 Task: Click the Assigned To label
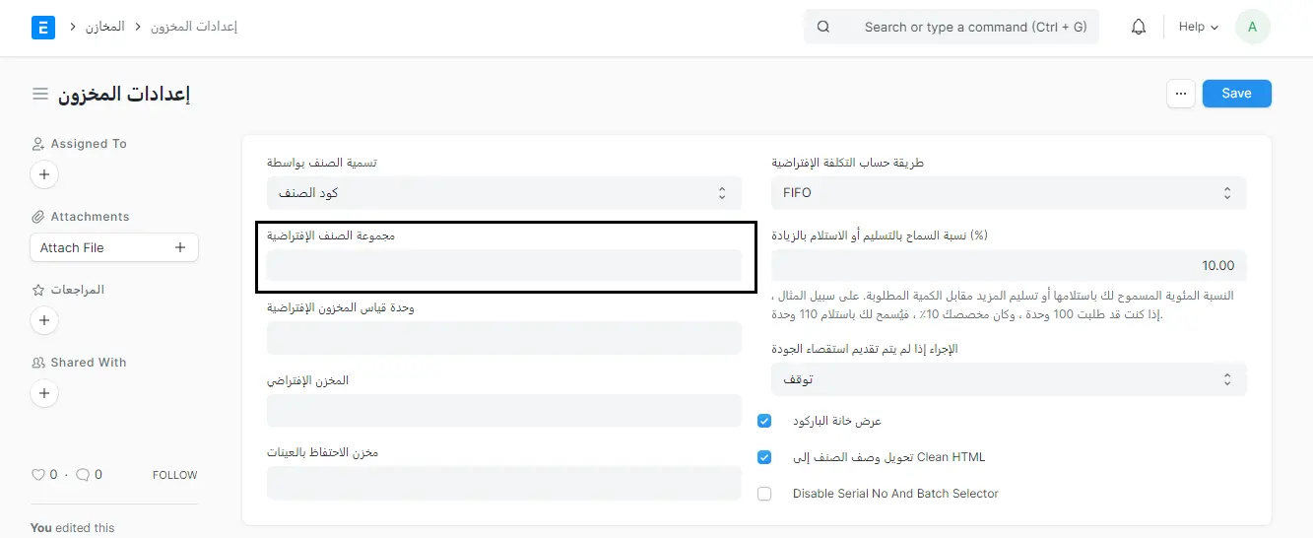[x=89, y=144]
